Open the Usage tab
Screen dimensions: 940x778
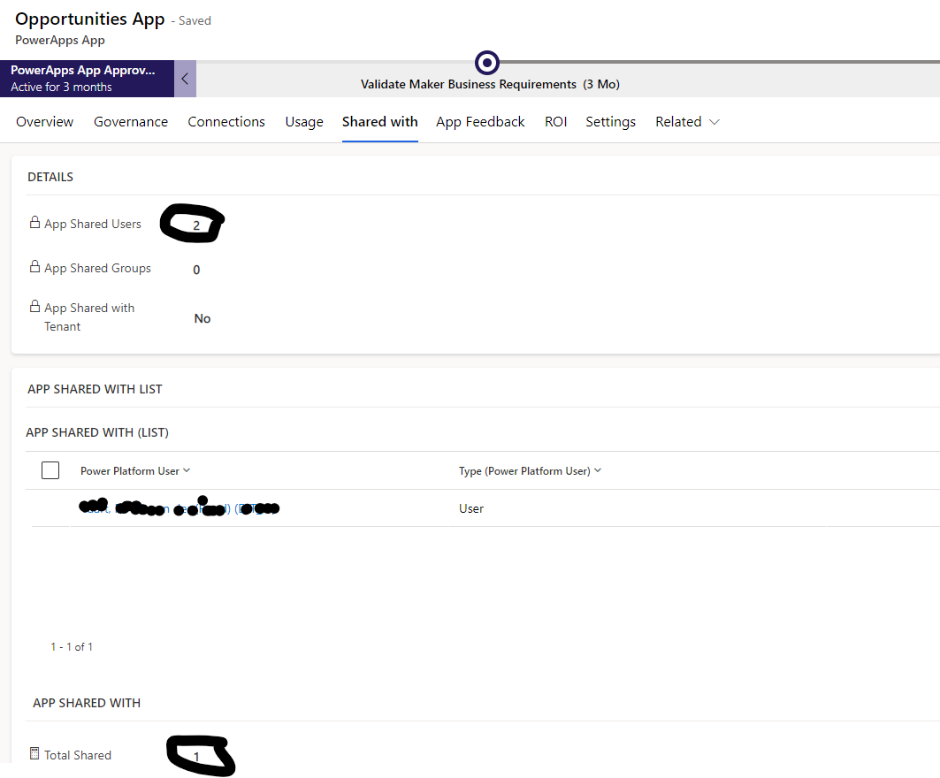[303, 121]
